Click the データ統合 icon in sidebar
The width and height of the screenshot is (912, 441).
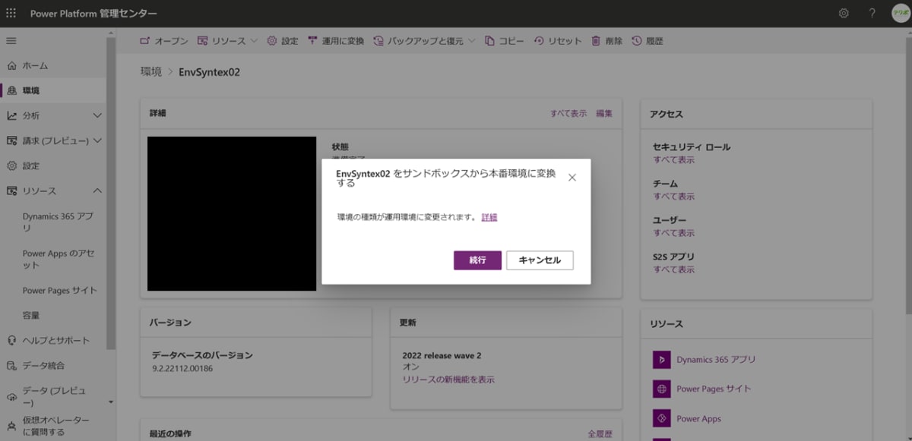(x=11, y=365)
